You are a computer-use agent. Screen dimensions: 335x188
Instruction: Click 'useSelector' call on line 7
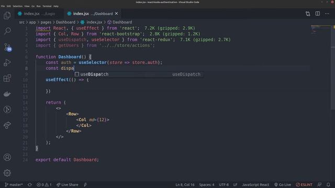pyautogui.click(x=93, y=63)
